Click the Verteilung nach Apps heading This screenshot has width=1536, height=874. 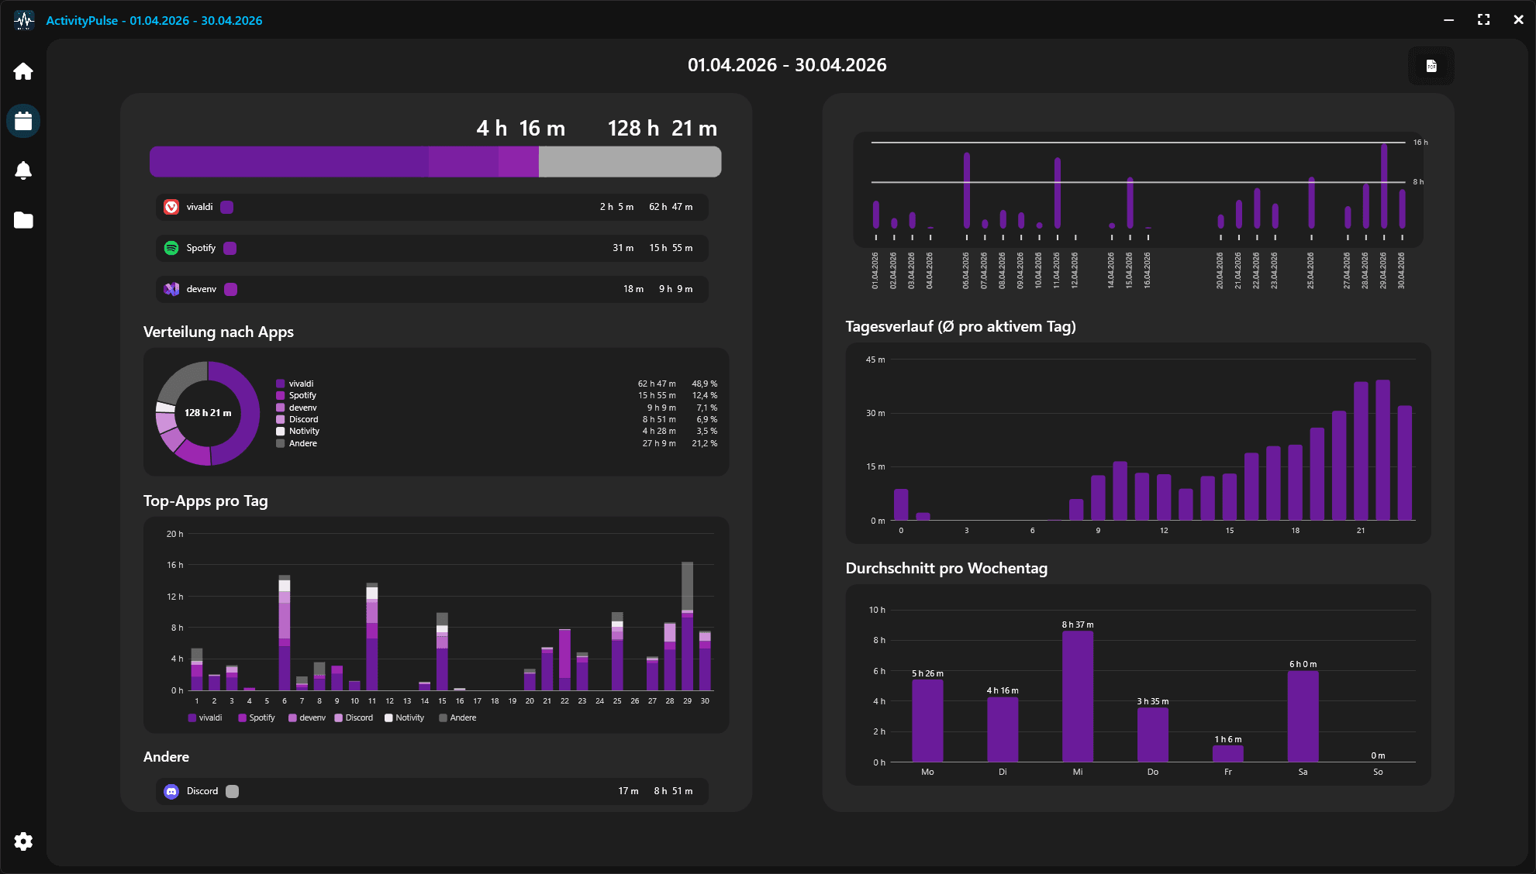219,332
